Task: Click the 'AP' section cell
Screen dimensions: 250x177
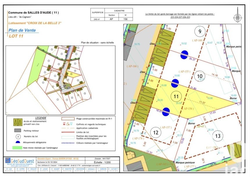Action: click(112, 19)
